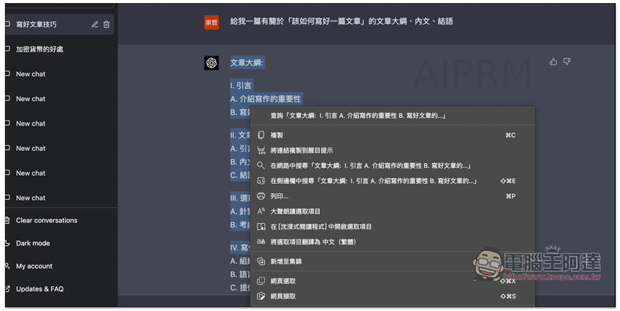Click the edit pencil icon for 寫好文章技巧
Image resolution: width=620 pixels, height=311 pixels.
95,24
